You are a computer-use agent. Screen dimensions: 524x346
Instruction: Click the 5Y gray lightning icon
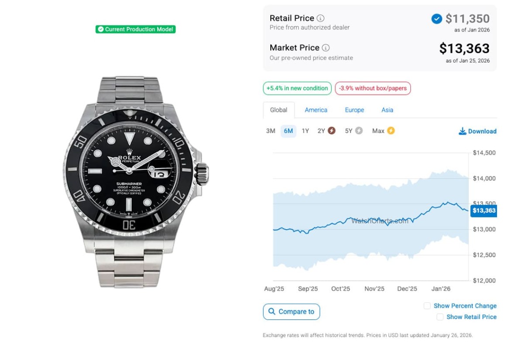click(x=359, y=131)
